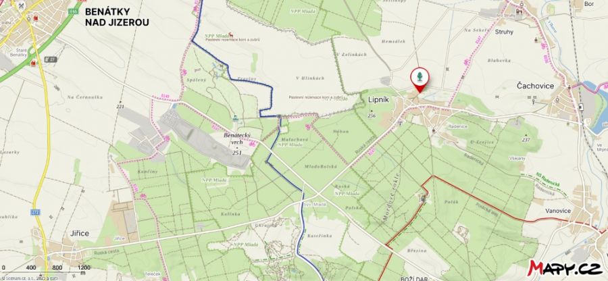Click the Čachovice town label

pos(536,86)
